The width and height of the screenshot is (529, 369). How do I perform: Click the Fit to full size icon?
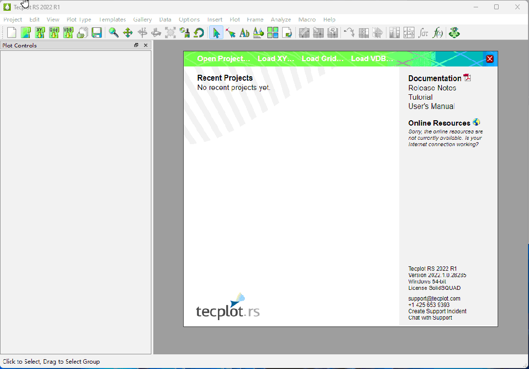tap(170, 33)
